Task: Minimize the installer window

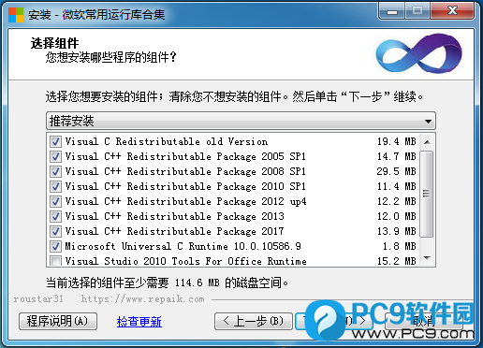Action: pyautogui.click(x=392, y=12)
